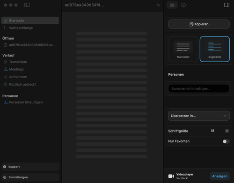Click the Einstellungen gear icon
The height and width of the screenshot is (183, 234).
point(5,177)
